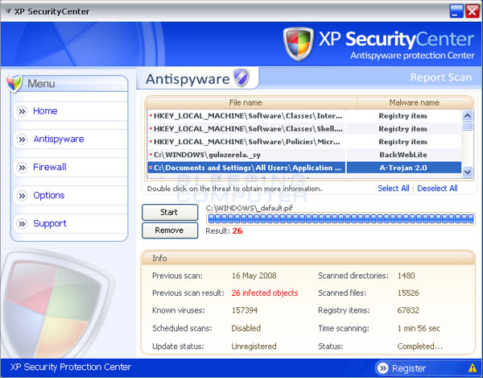
Task: Click the Menu shield icon
Action: point(14,84)
